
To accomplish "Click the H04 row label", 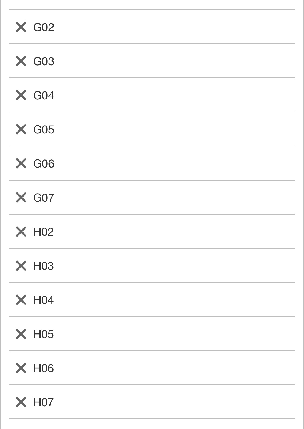I will tap(43, 300).
